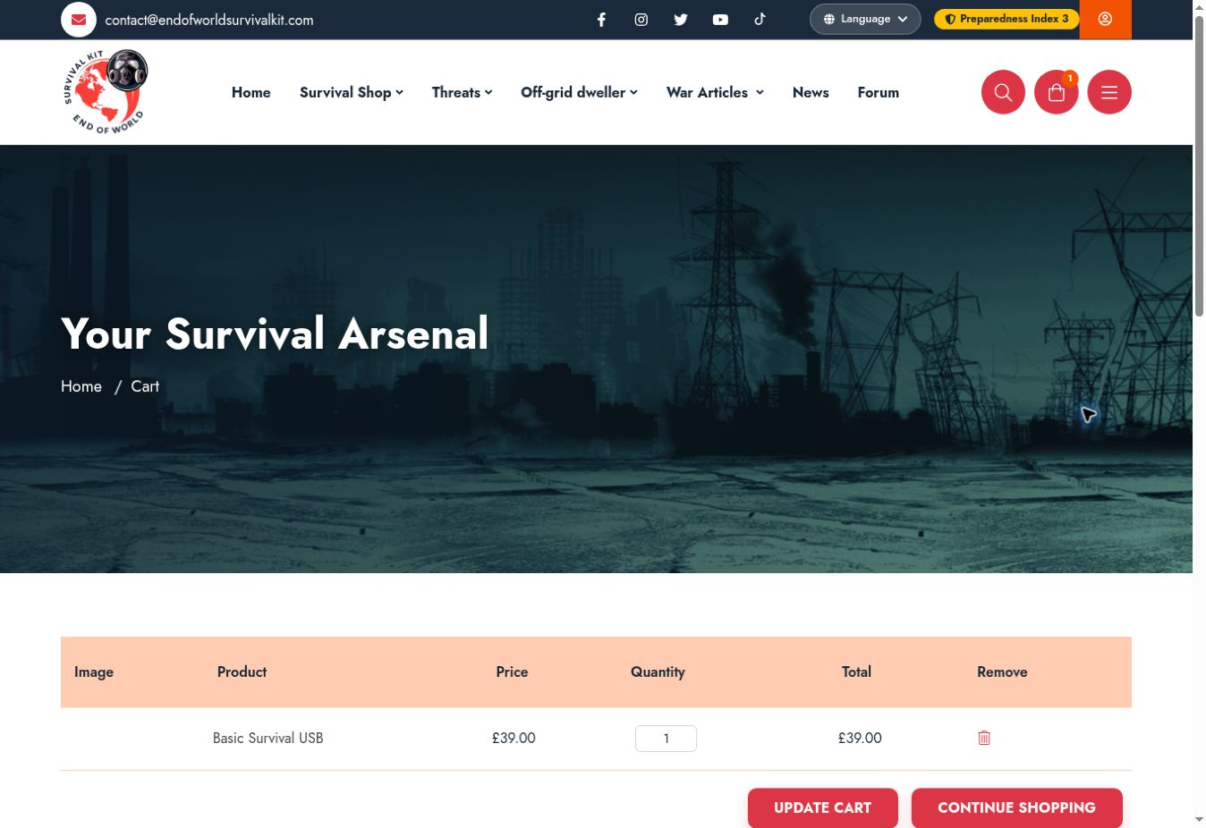Click the Total column header
1206x828 pixels.
point(856,672)
